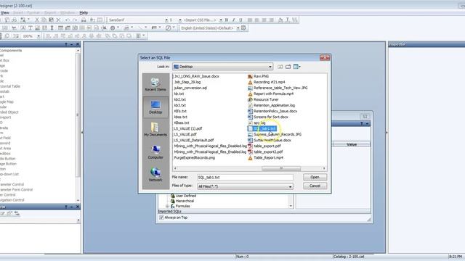The width and height of the screenshot is (465, 261).
Task: Open the View menu
Action: (5, 13)
